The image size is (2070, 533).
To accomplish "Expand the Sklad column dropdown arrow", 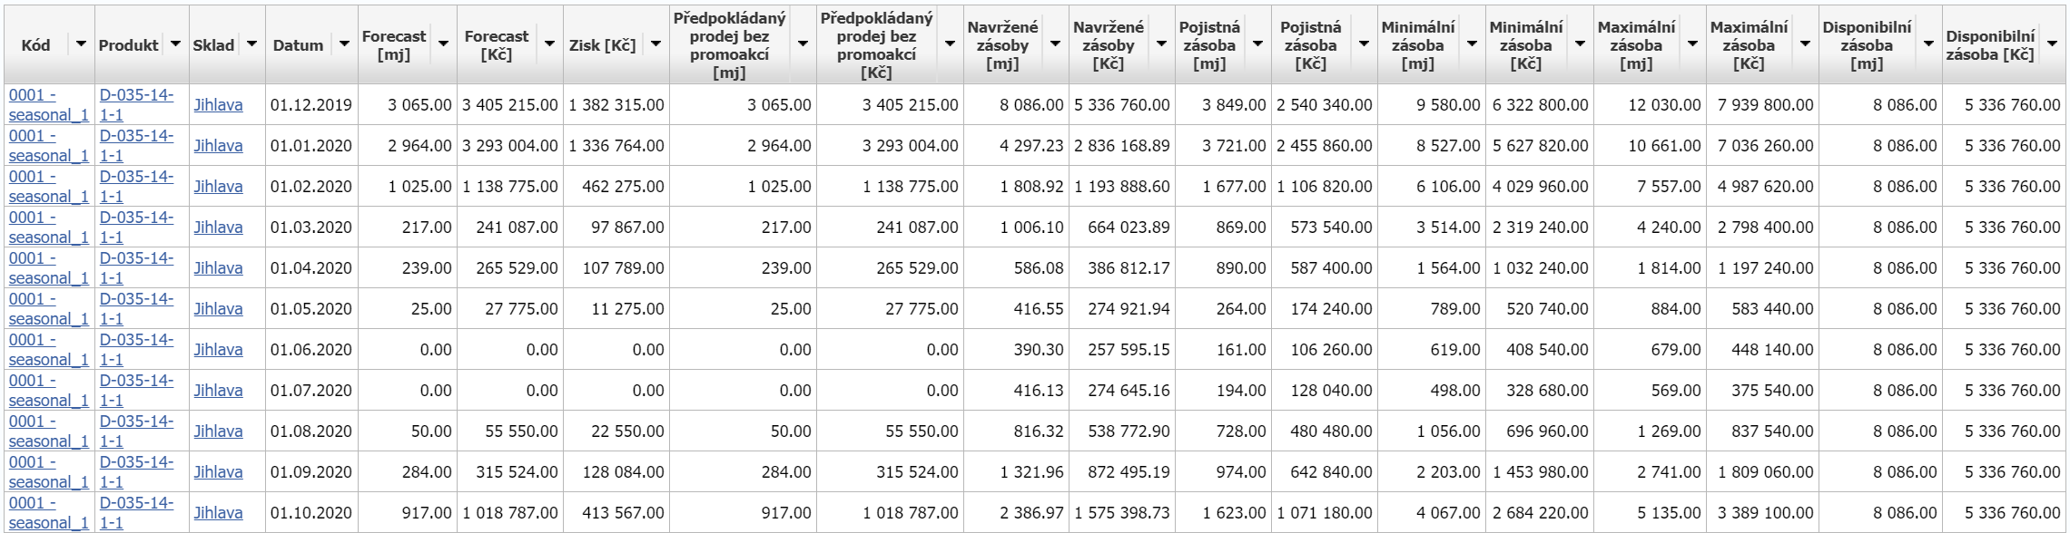I will [251, 44].
